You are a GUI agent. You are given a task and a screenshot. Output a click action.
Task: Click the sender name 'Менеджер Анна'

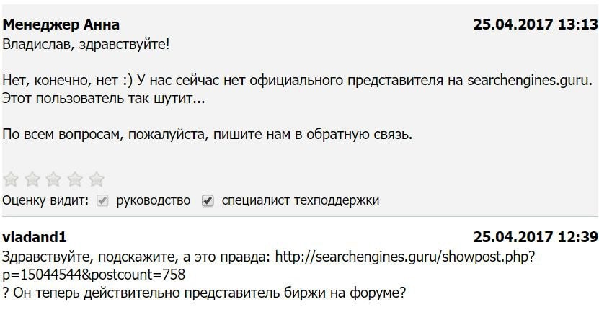click(x=61, y=24)
